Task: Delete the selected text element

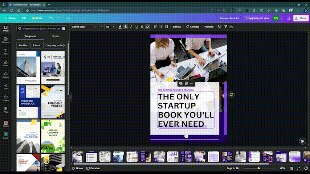Action: 186,83
